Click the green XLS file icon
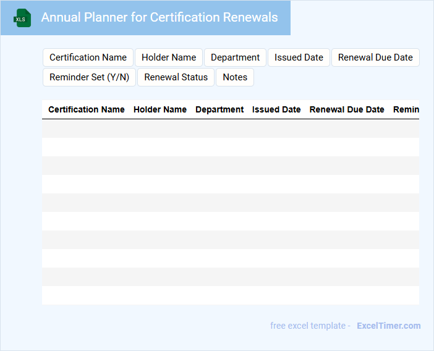Screen dimensions: 434x351 coord(22,18)
